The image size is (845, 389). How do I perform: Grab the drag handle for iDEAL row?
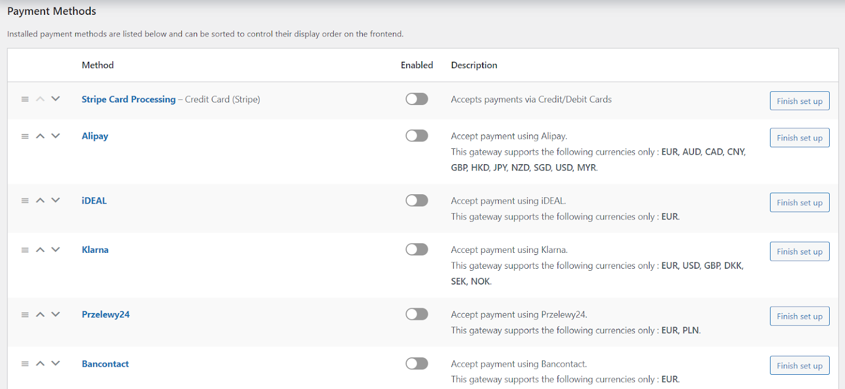(x=25, y=201)
